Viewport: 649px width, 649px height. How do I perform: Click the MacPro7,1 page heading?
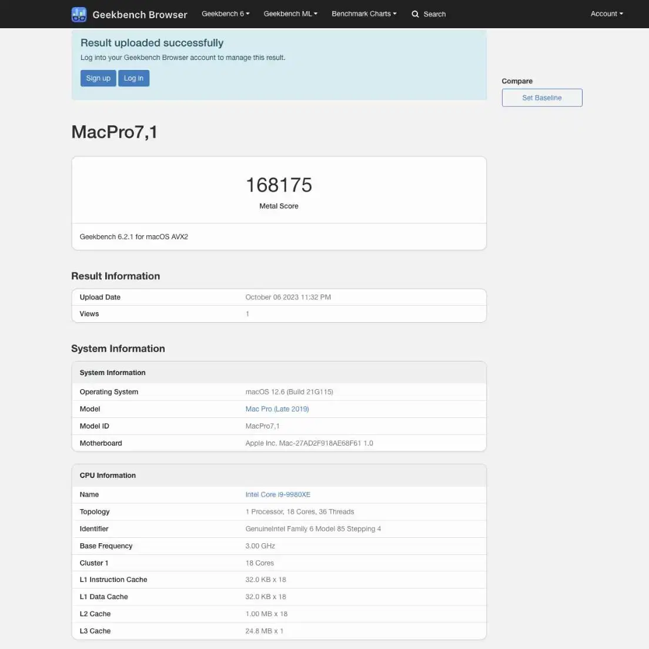[x=114, y=132]
